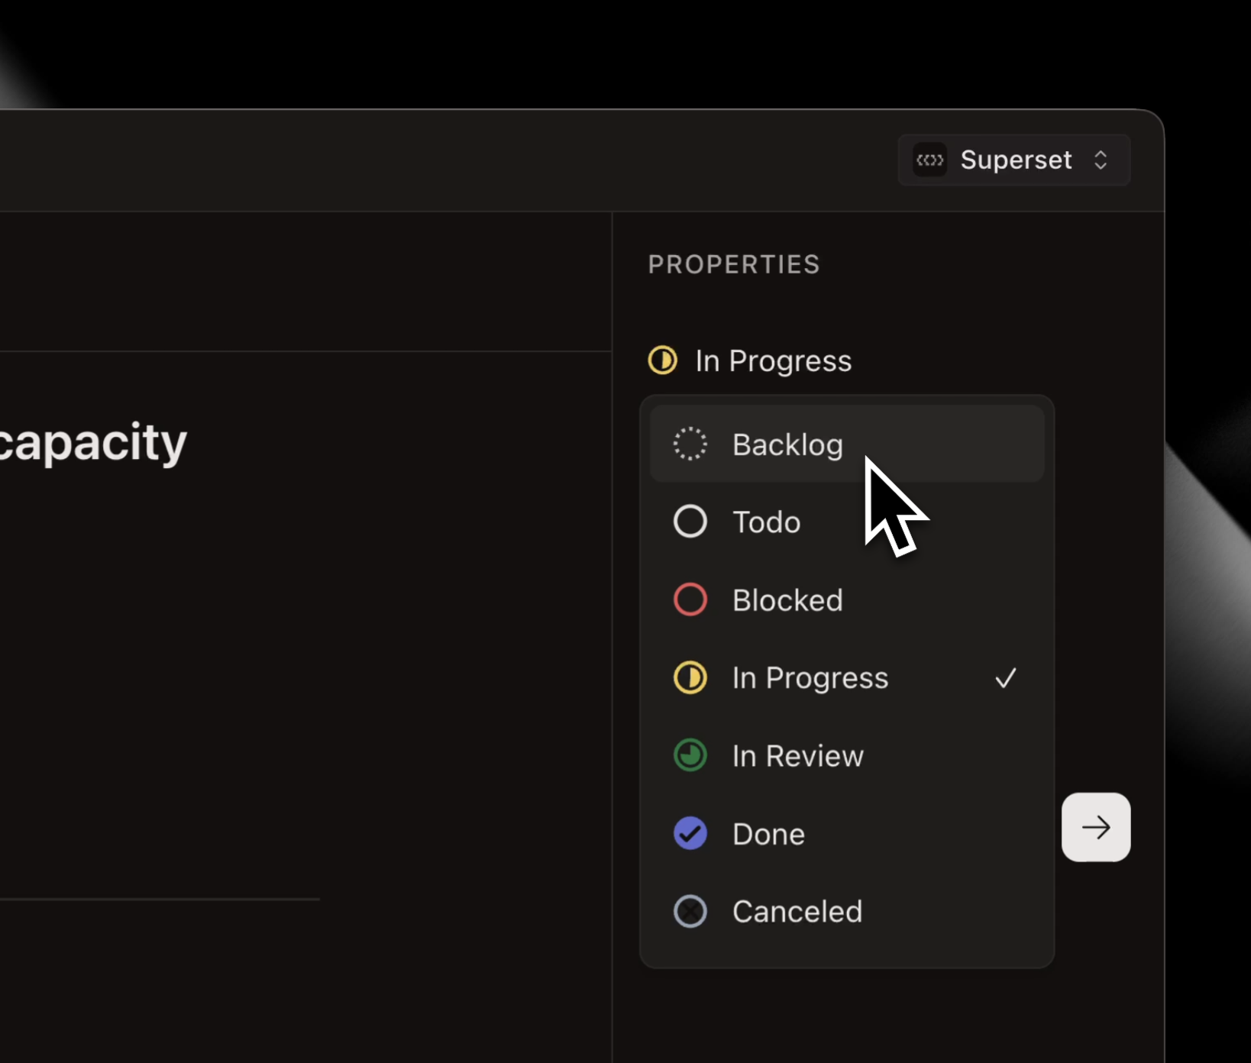
Task: Select the Backlog status dashed-circle icon
Action: tap(690, 443)
